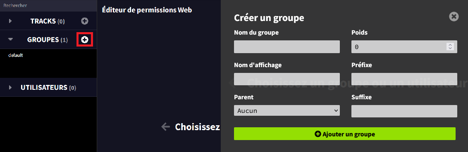
Task: Click the UTILISATEURS section header
Action: (48, 87)
